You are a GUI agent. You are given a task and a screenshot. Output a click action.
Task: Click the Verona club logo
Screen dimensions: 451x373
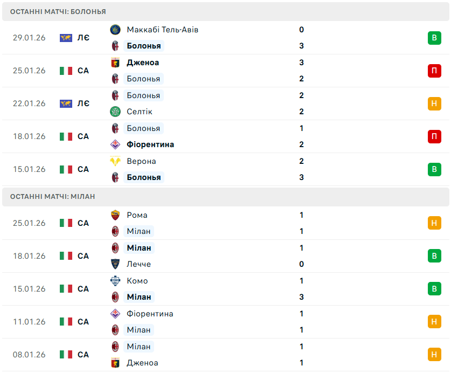pyautogui.click(x=115, y=161)
